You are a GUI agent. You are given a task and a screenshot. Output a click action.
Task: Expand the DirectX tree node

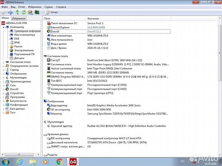(x=3, y=89)
